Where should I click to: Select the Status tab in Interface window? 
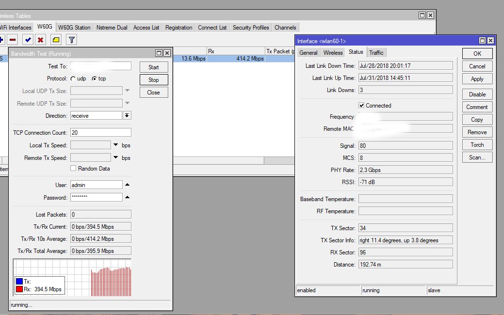[356, 52]
